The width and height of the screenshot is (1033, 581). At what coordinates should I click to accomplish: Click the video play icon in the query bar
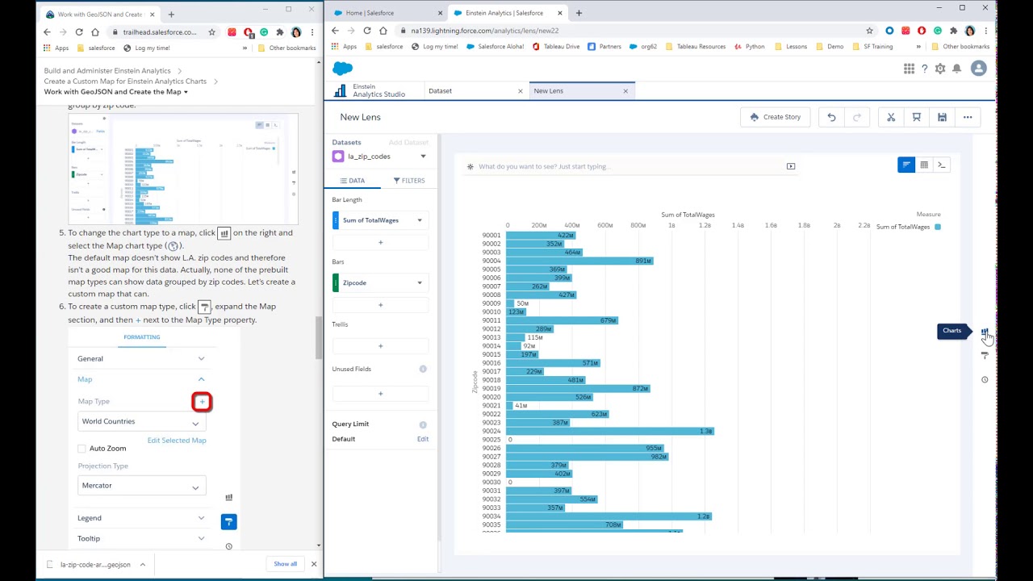click(x=791, y=166)
